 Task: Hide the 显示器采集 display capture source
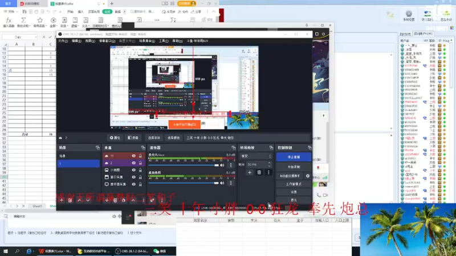click(133, 184)
